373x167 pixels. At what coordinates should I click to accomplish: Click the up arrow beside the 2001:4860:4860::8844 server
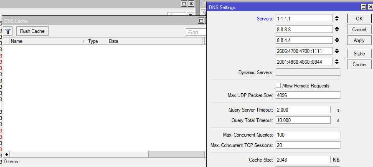pyautogui.click(x=337, y=60)
